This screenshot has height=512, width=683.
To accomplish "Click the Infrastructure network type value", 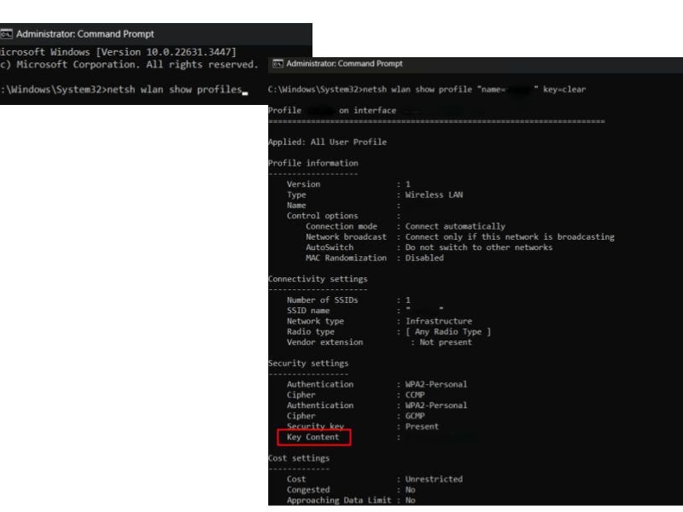I will [x=439, y=321].
